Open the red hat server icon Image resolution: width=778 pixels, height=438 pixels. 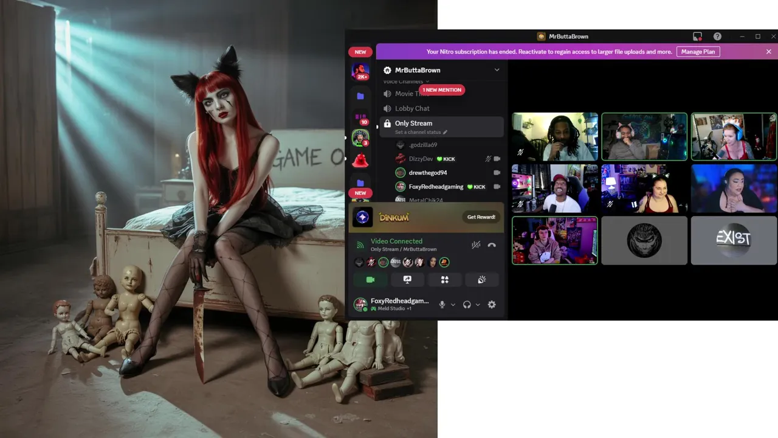click(360, 161)
